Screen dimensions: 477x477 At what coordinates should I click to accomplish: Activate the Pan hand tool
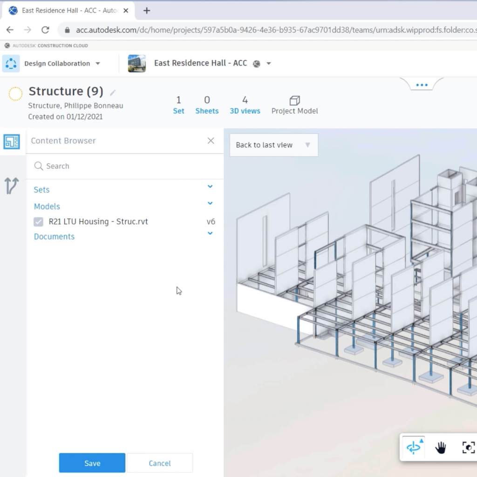pyautogui.click(x=440, y=448)
